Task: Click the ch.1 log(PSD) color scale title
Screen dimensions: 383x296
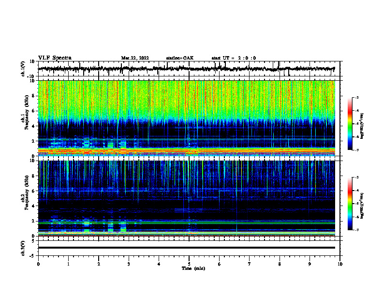Action: [362, 126]
